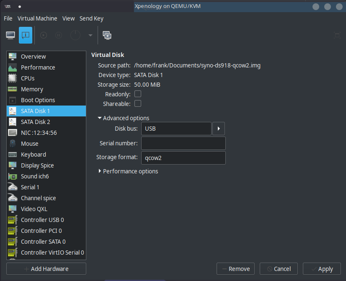The height and width of the screenshot is (281, 346).
Task: Select Controller VirtIO Serial 0
Action: tap(46, 253)
